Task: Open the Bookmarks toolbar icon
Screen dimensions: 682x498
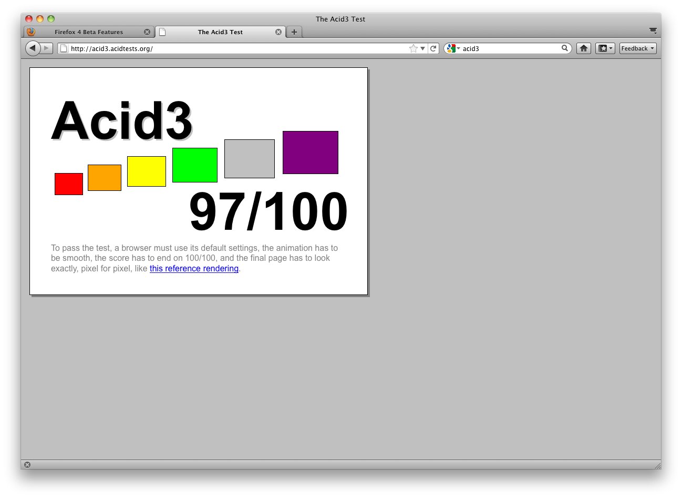Action: [x=602, y=48]
